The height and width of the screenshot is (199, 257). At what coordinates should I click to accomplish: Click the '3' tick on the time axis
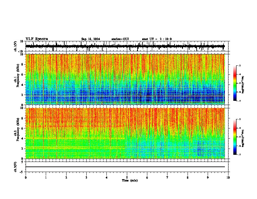click(86, 178)
